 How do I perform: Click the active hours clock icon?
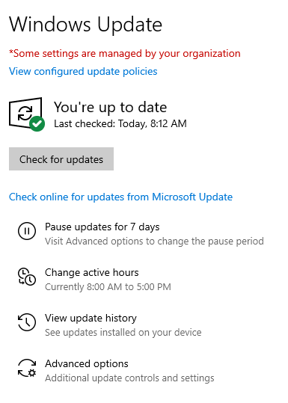coord(27,277)
